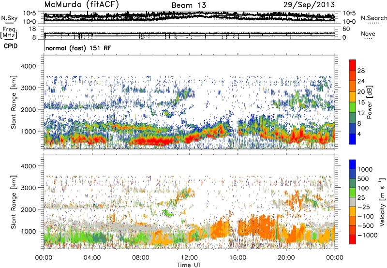
Task: Click 'Slant Range [km]' label of the power panel
Action: click(x=14, y=102)
